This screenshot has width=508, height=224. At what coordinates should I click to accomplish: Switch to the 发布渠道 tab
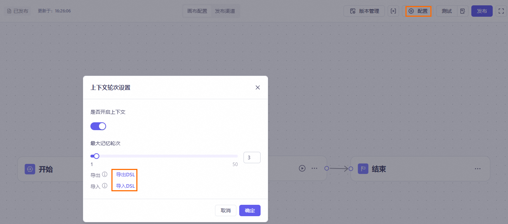coord(225,11)
